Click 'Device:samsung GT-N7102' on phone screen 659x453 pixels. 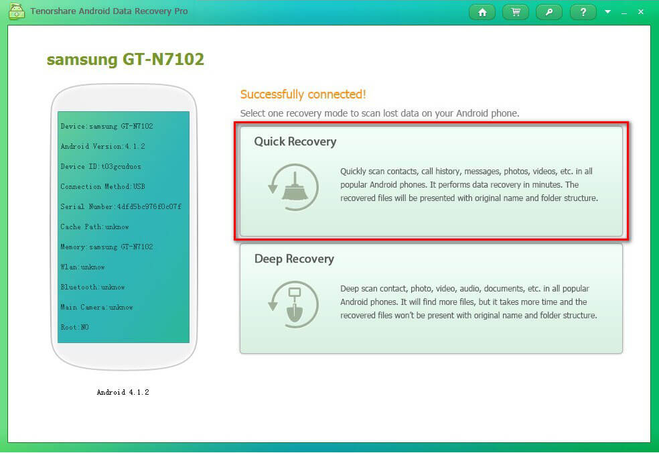[x=106, y=126]
